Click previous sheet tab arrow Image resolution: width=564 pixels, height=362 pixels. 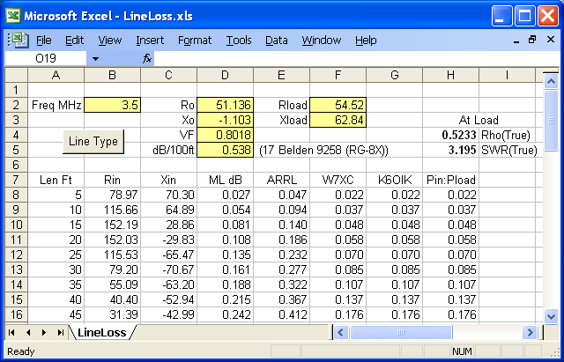tap(28, 332)
